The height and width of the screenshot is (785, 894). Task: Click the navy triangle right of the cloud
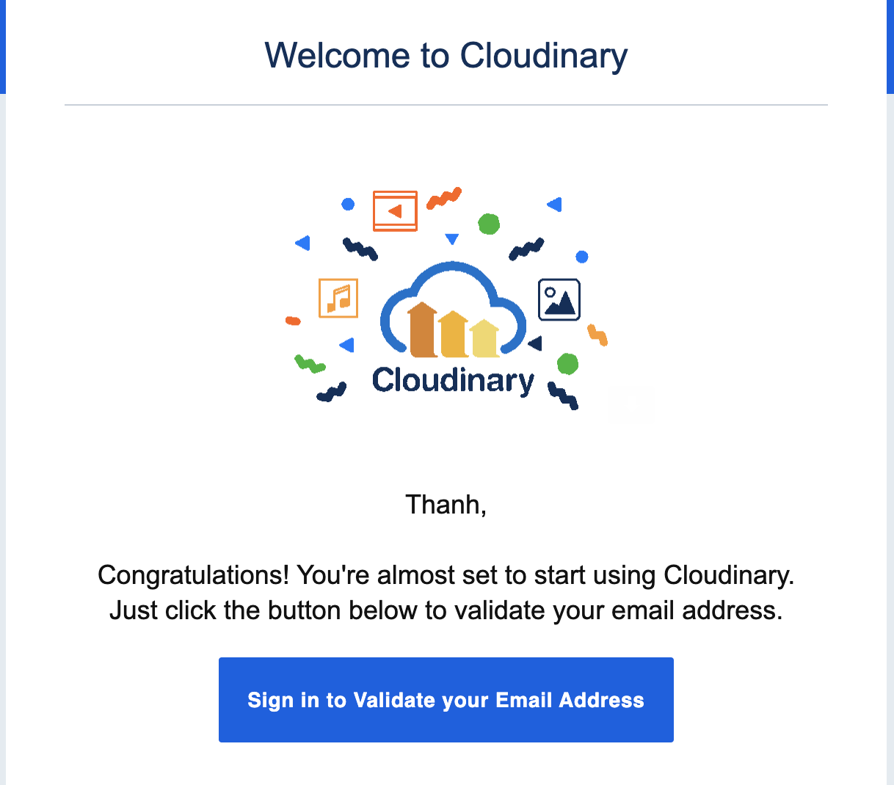[535, 343]
